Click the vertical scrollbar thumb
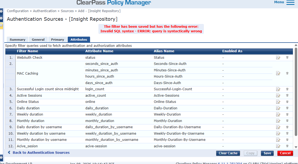 (x=296, y=92)
